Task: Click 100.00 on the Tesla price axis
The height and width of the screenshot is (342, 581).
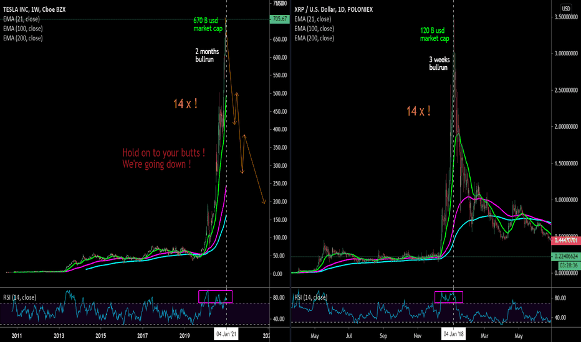Action: click(x=280, y=238)
